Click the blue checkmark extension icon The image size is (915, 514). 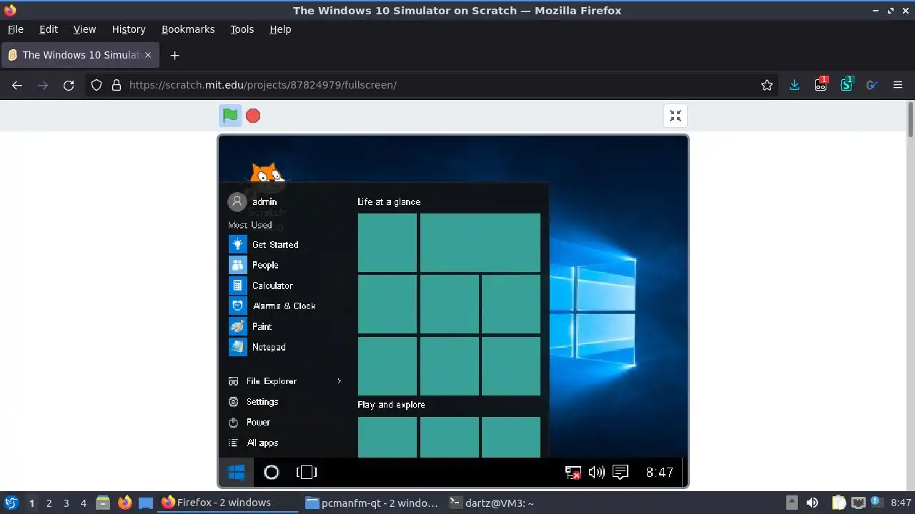(871, 85)
